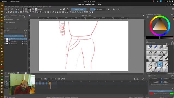Select the Move tool in toolbox

pos(43,12)
